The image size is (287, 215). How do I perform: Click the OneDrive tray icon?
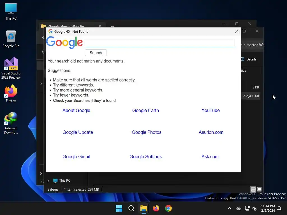(238, 208)
